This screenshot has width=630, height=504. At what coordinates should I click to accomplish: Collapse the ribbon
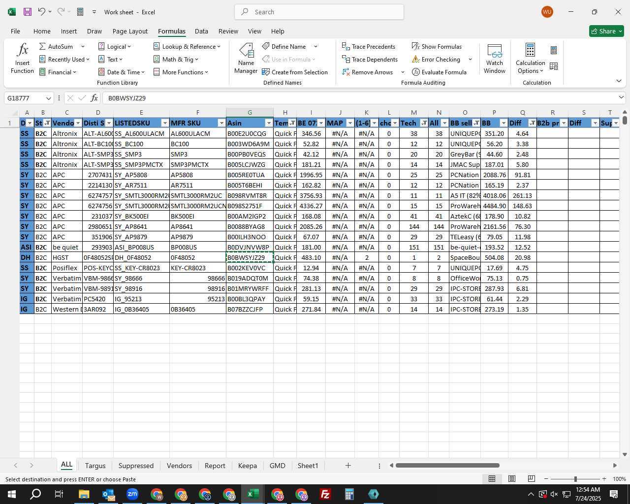pos(619,81)
